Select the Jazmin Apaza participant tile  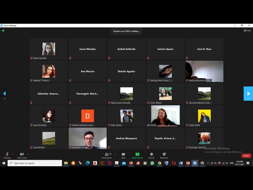click(166, 49)
